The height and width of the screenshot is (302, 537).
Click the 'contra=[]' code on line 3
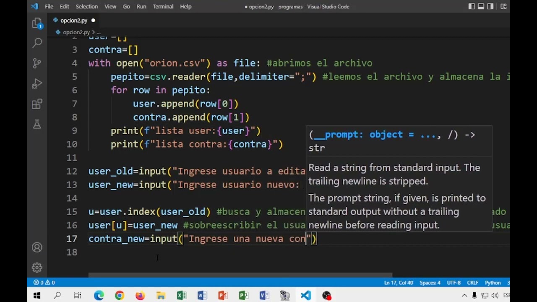[x=113, y=49]
